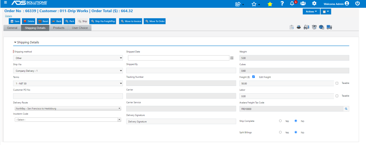Click the Ship button
Screen dimensions: 366x145
coord(83,21)
